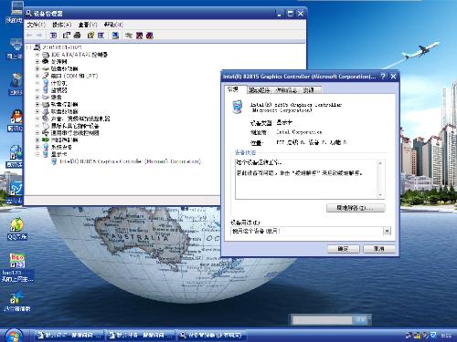Click the clock in the system tray

pos(447,336)
